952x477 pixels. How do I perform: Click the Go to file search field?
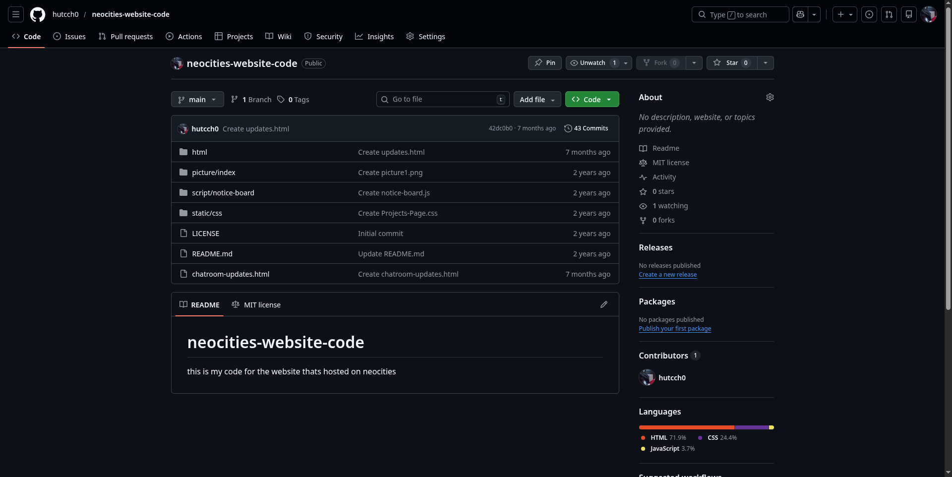pyautogui.click(x=442, y=99)
